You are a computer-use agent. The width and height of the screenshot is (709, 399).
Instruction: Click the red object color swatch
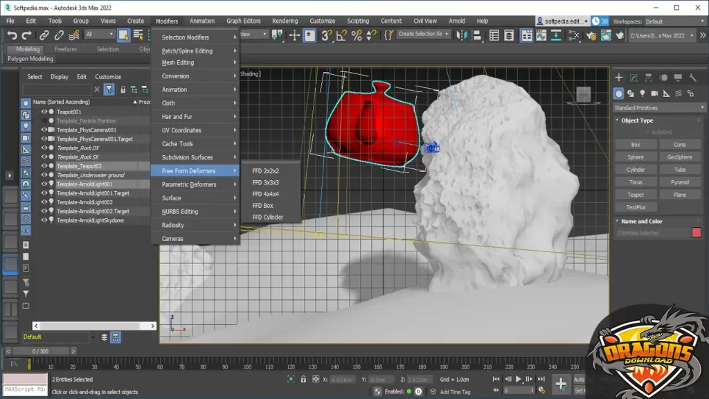[x=697, y=233]
